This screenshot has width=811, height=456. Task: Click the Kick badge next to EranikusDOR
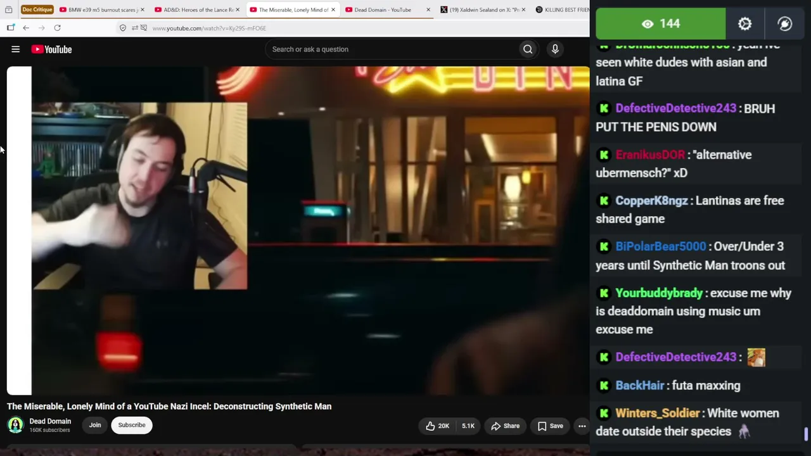coord(604,155)
